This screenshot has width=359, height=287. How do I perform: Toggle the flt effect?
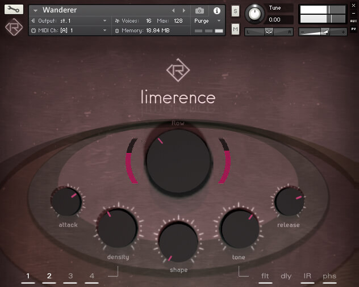[265, 277]
